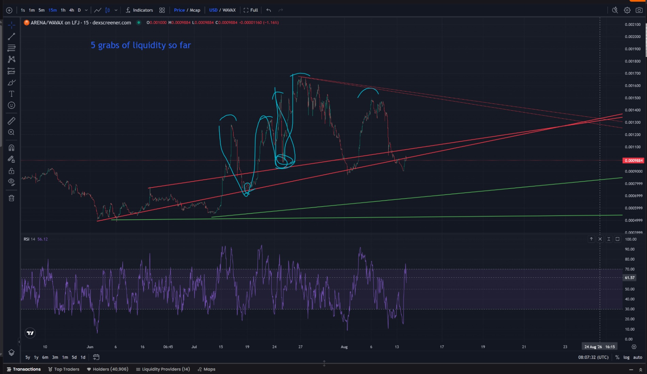Open time axis settings gear icon

point(634,347)
